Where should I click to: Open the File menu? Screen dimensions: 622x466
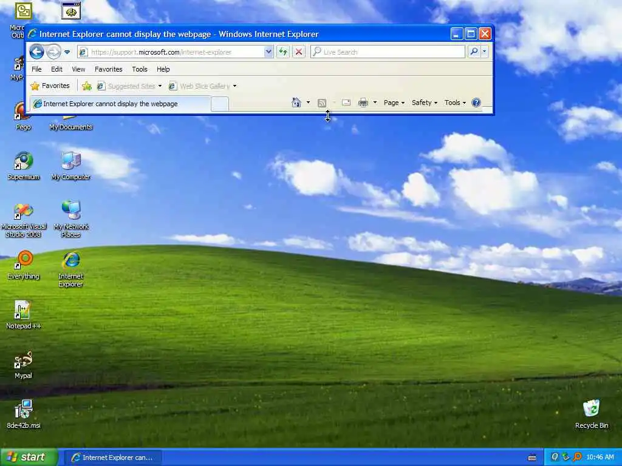click(x=36, y=69)
